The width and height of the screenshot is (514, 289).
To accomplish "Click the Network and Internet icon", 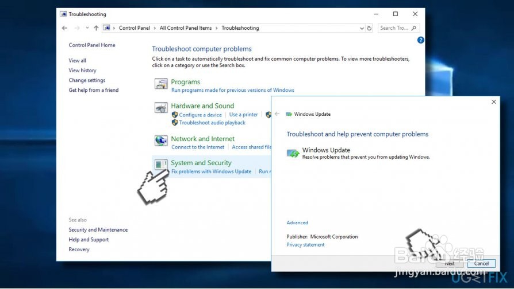I will pos(161,140).
